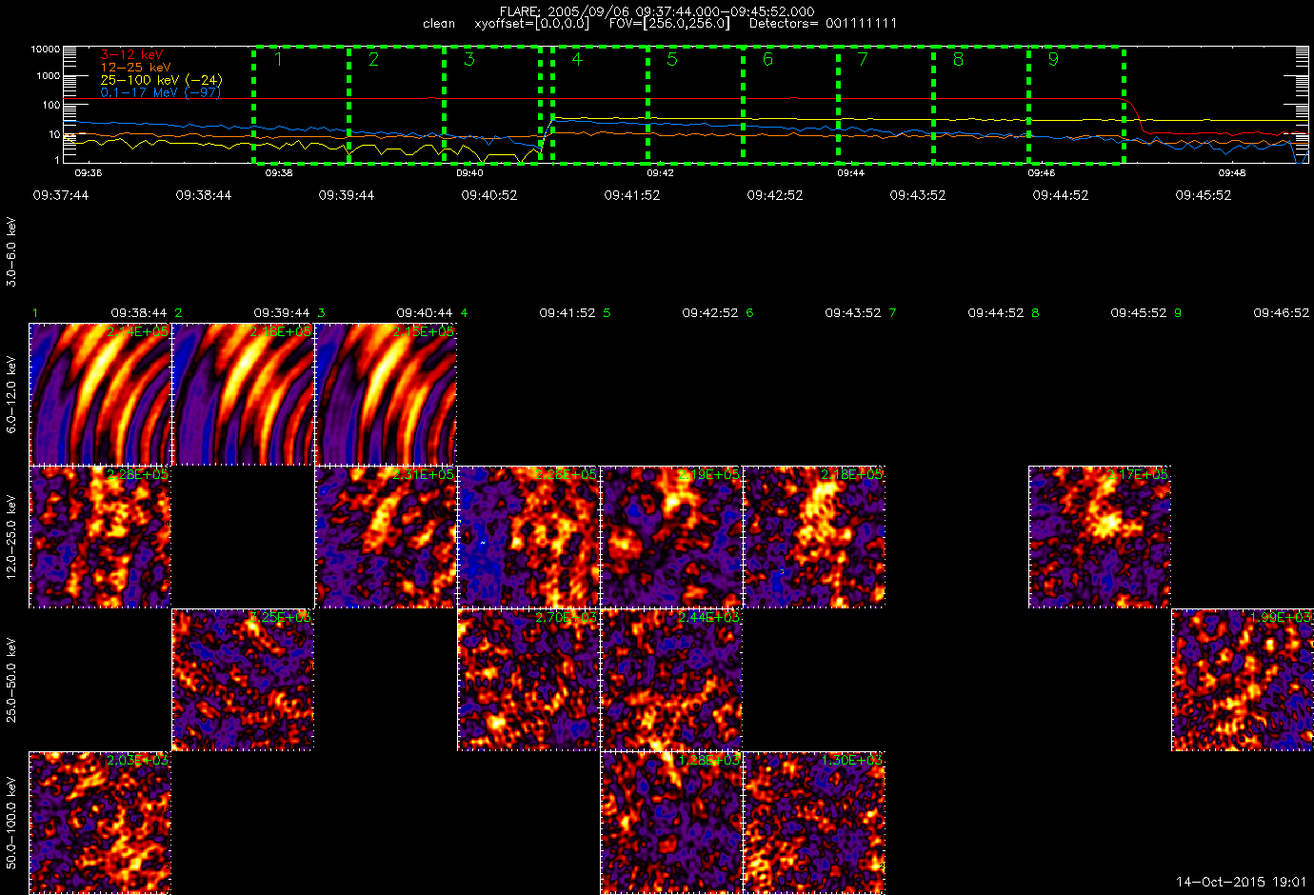Image resolution: width=1314 pixels, height=895 pixels.
Task: Click the 3.0-6.0 keV row label
Action: [x=11, y=251]
